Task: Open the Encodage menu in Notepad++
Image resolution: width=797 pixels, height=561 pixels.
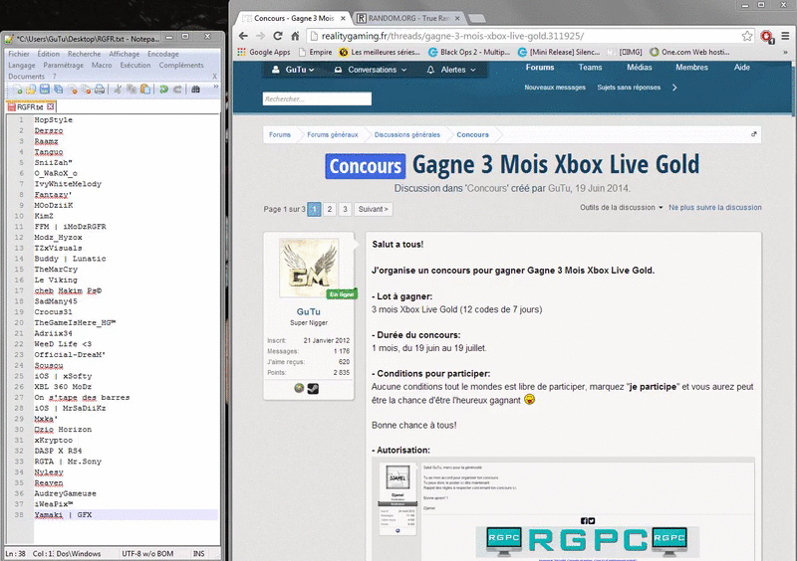Action: point(163,54)
